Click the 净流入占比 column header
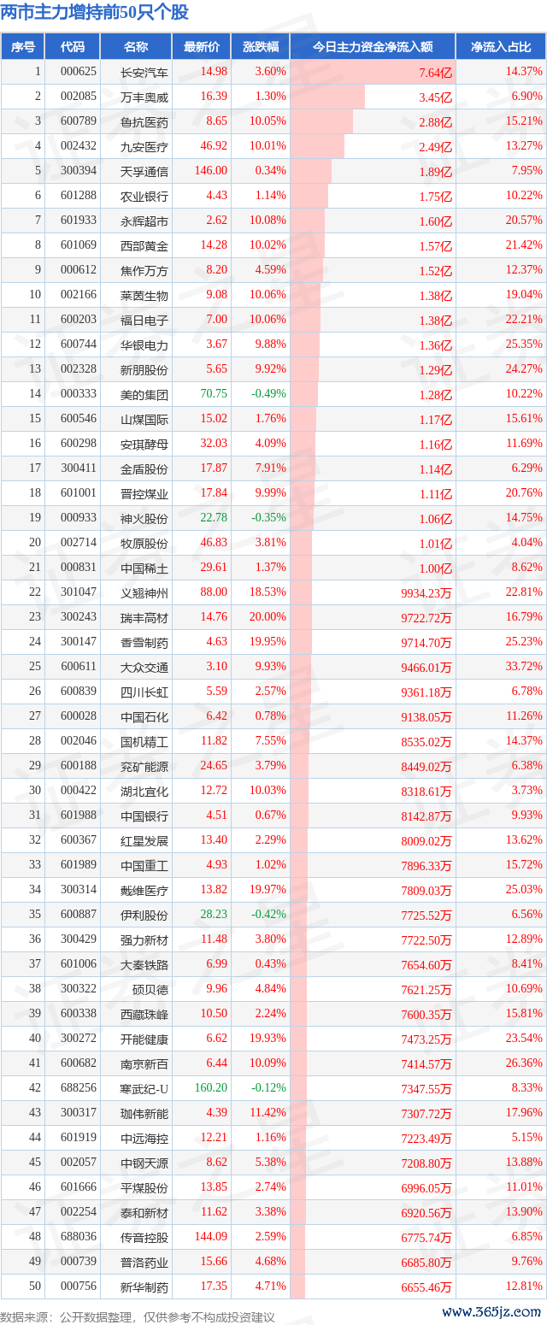The height and width of the screenshot is (1325, 547). tap(501, 47)
